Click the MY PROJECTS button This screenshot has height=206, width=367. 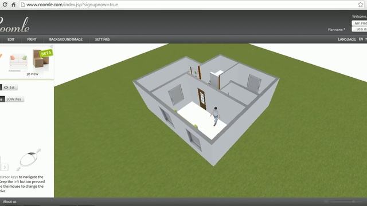click(360, 23)
